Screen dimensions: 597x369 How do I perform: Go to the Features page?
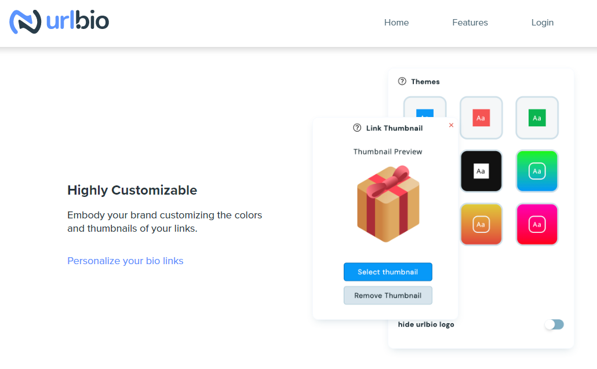470,23
